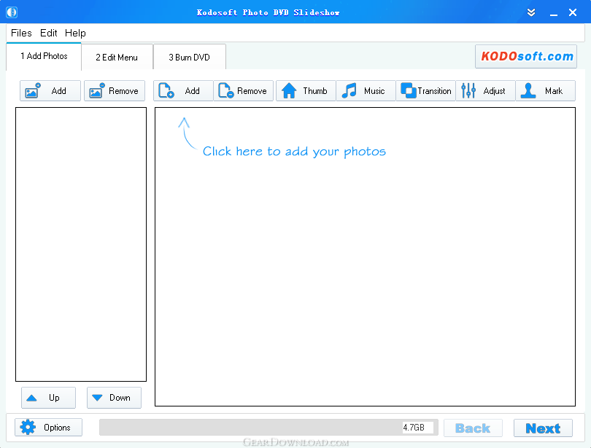Open the Transition effects button
Screen dimensions: 591x448
click(426, 90)
